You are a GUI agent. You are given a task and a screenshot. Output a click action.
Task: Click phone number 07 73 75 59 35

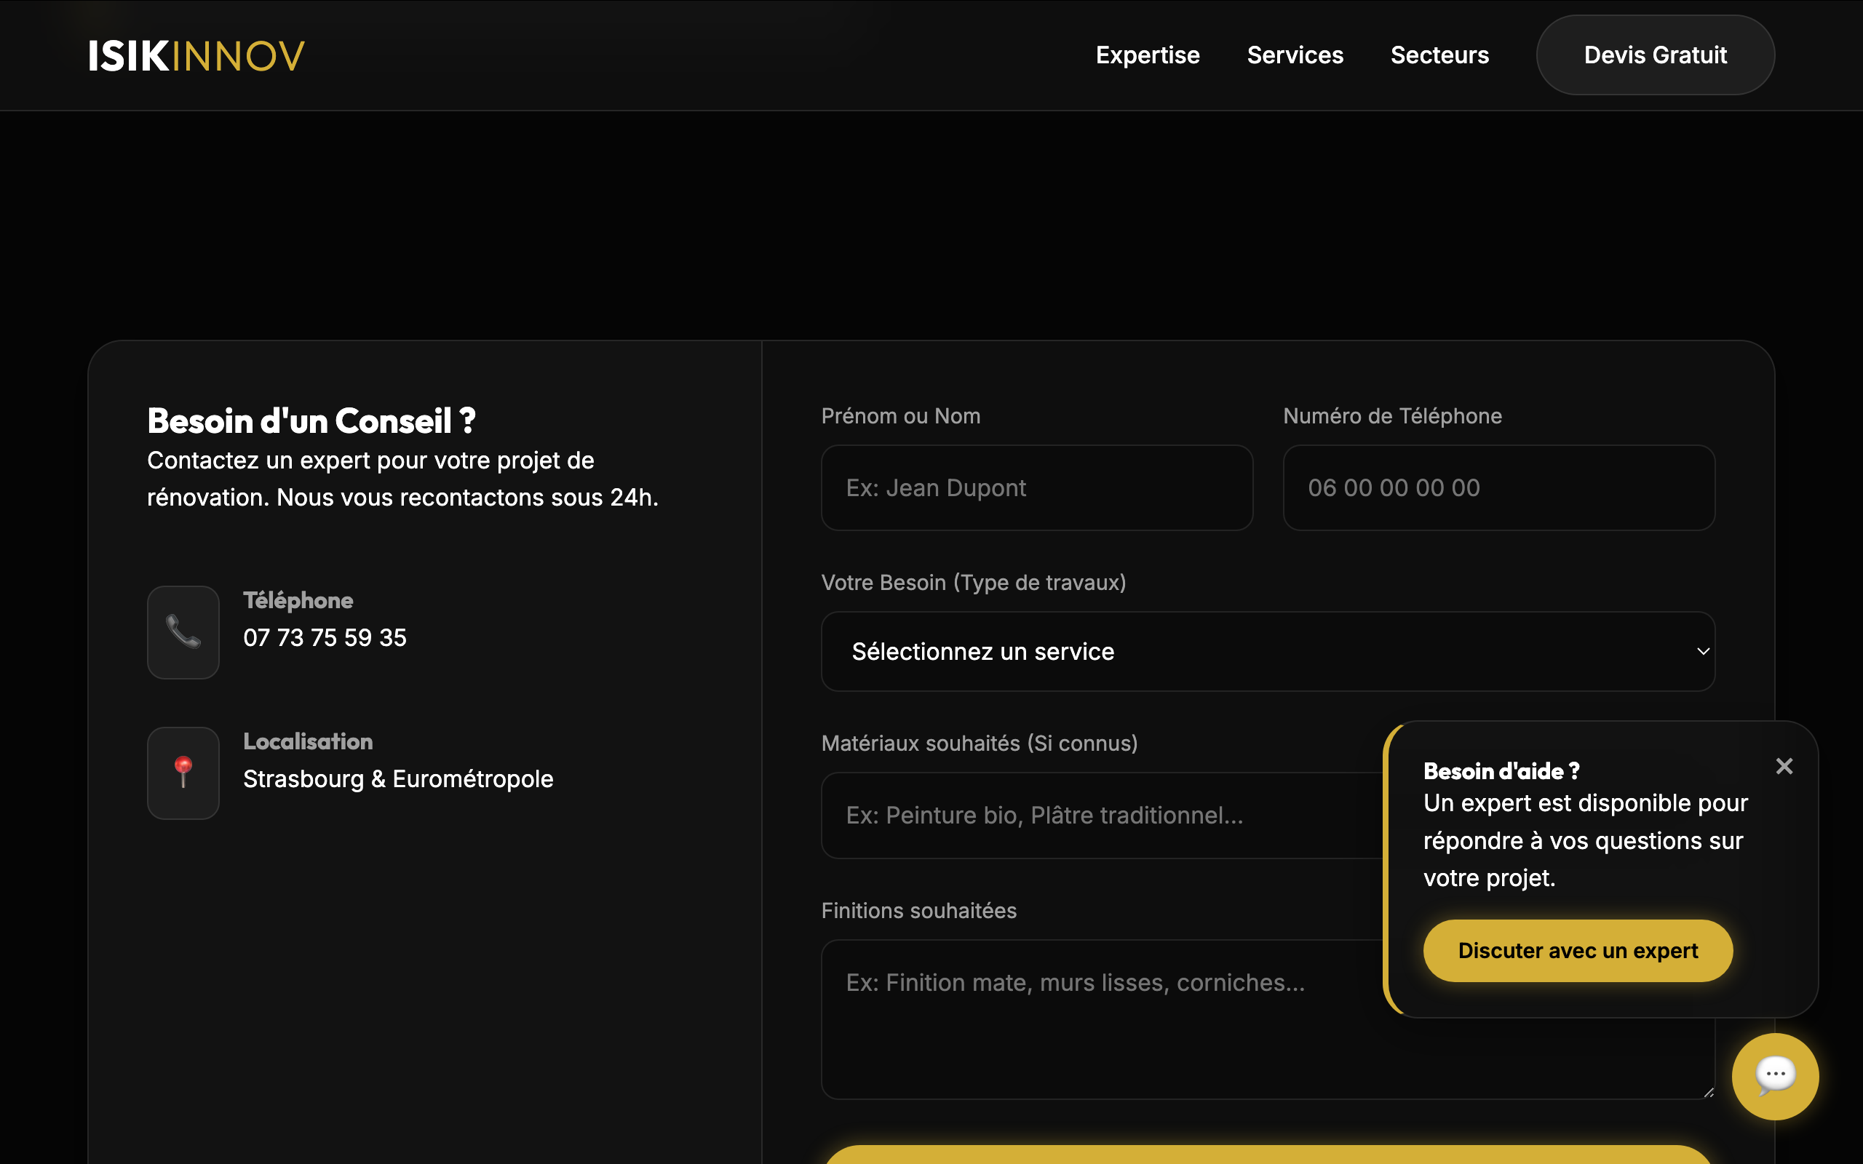[x=325, y=637]
